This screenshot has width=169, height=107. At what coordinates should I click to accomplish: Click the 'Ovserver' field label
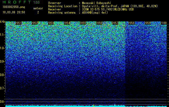55,3
